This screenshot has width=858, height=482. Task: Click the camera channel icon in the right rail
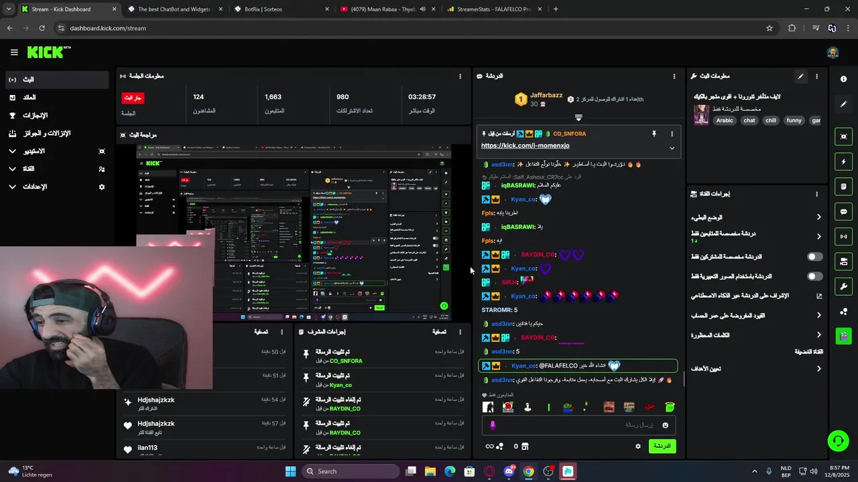click(843, 261)
